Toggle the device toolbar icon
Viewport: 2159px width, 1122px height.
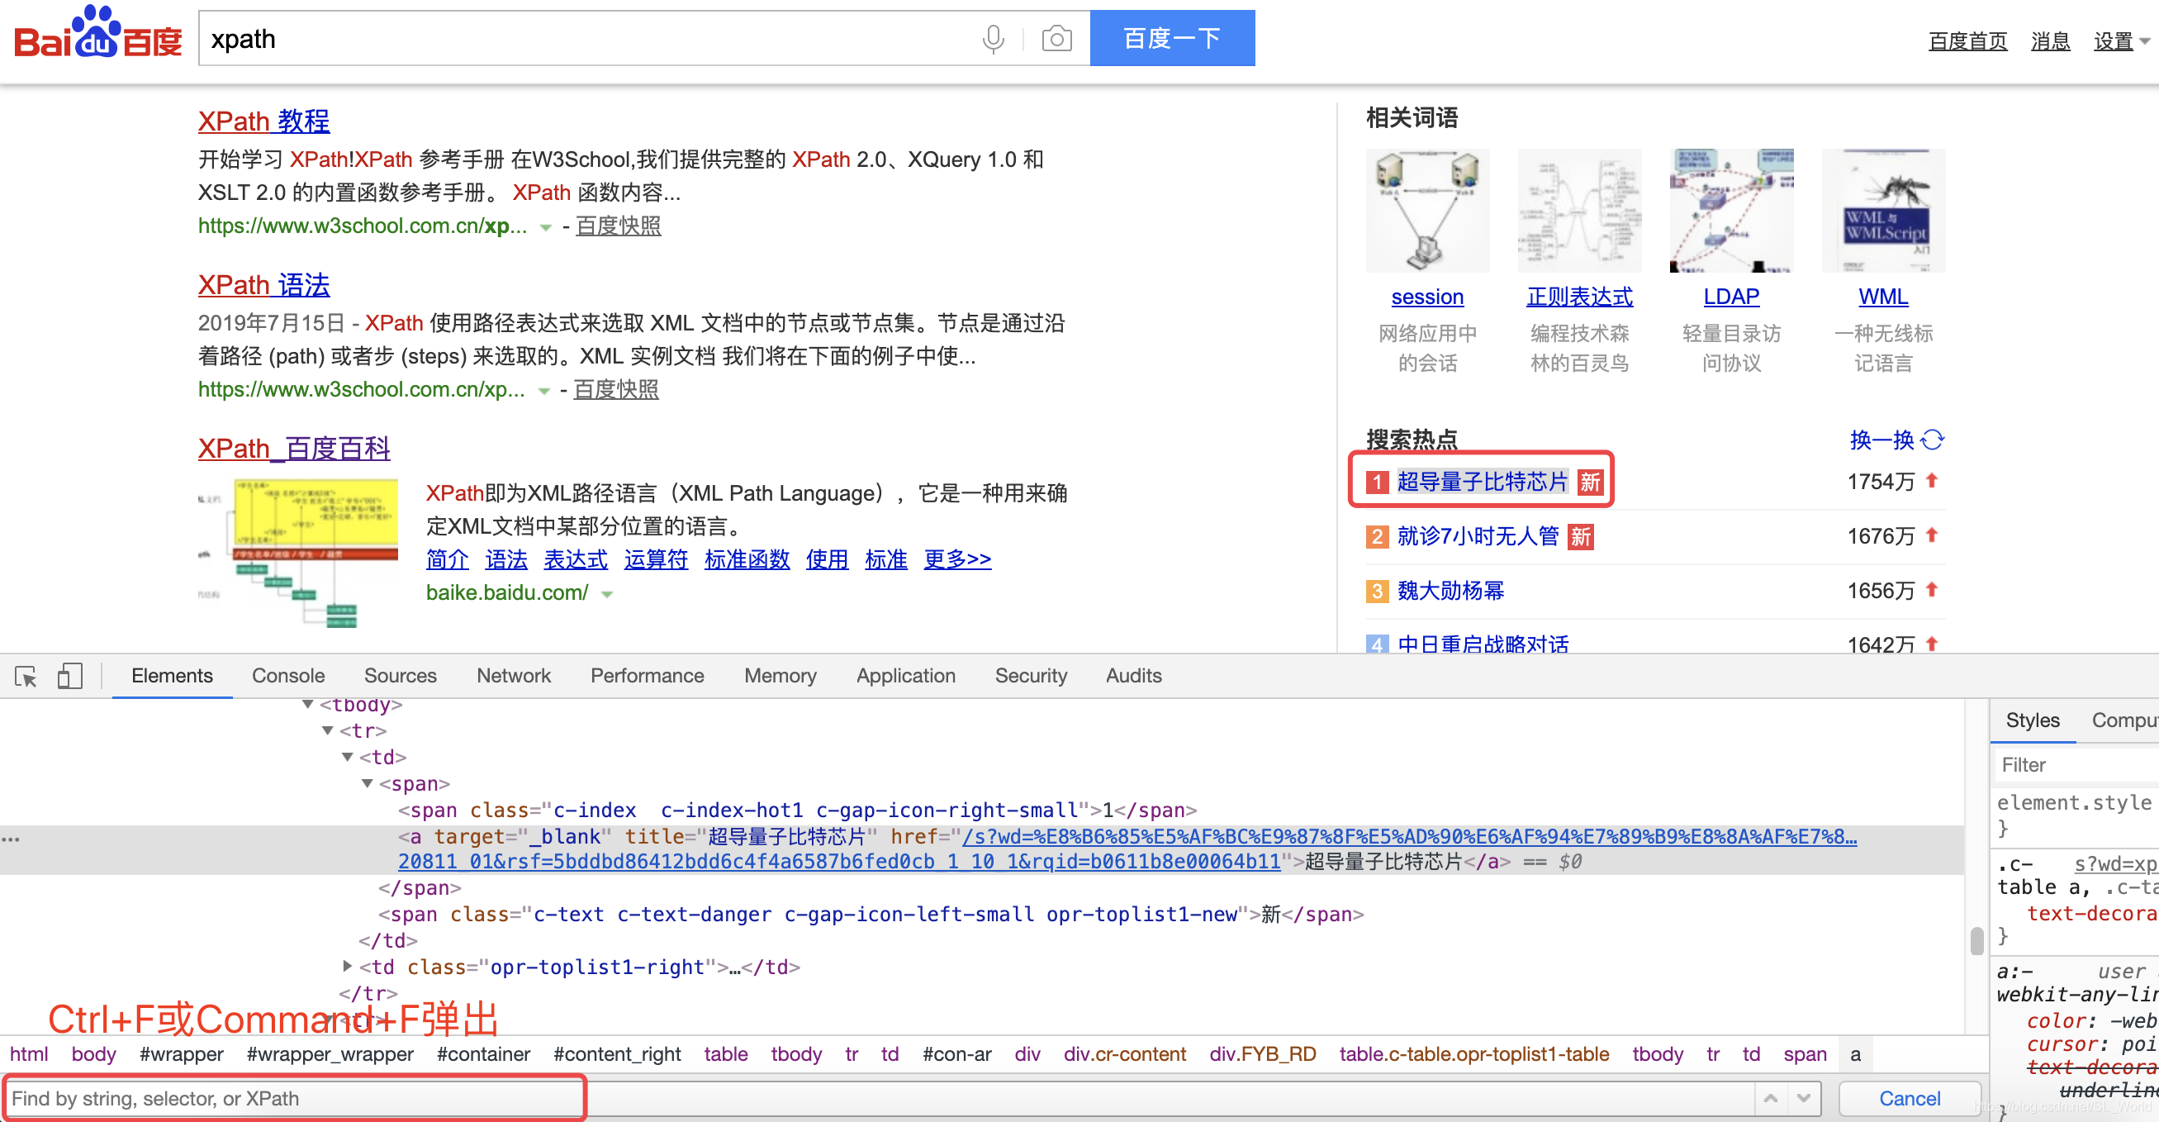click(x=69, y=676)
